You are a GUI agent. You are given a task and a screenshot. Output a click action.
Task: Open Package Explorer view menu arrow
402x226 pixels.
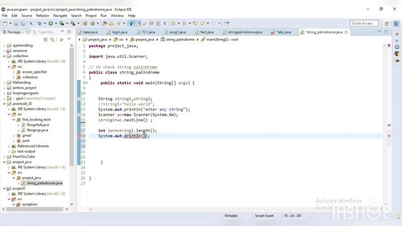pyautogui.click(x=69, y=40)
